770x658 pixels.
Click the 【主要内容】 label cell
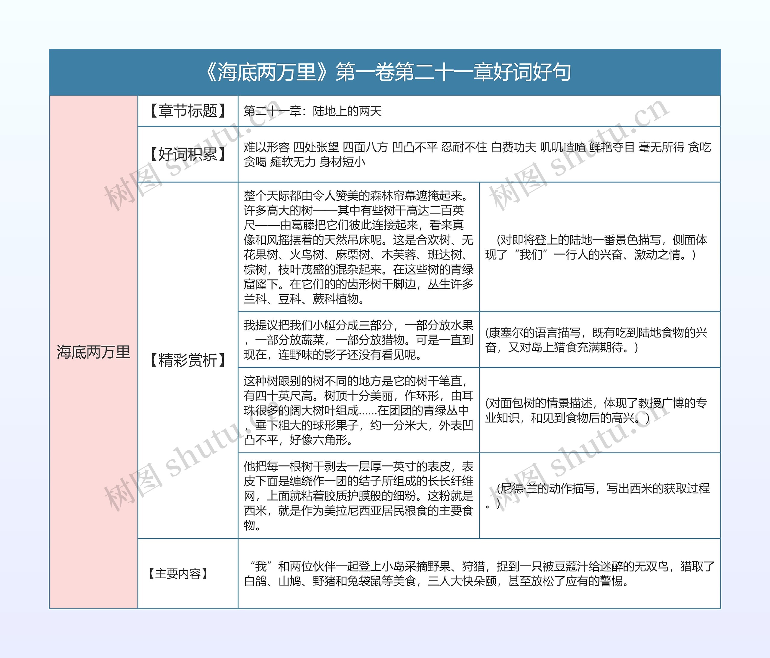tap(188, 573)
